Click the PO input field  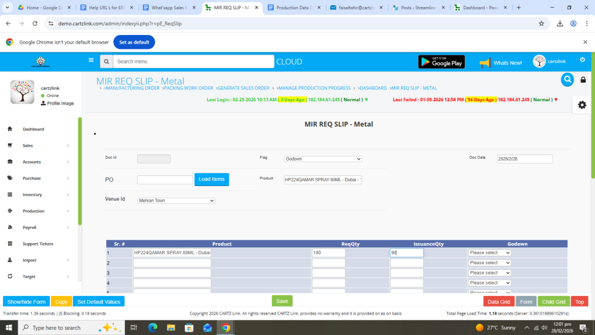tap(164, 180)
